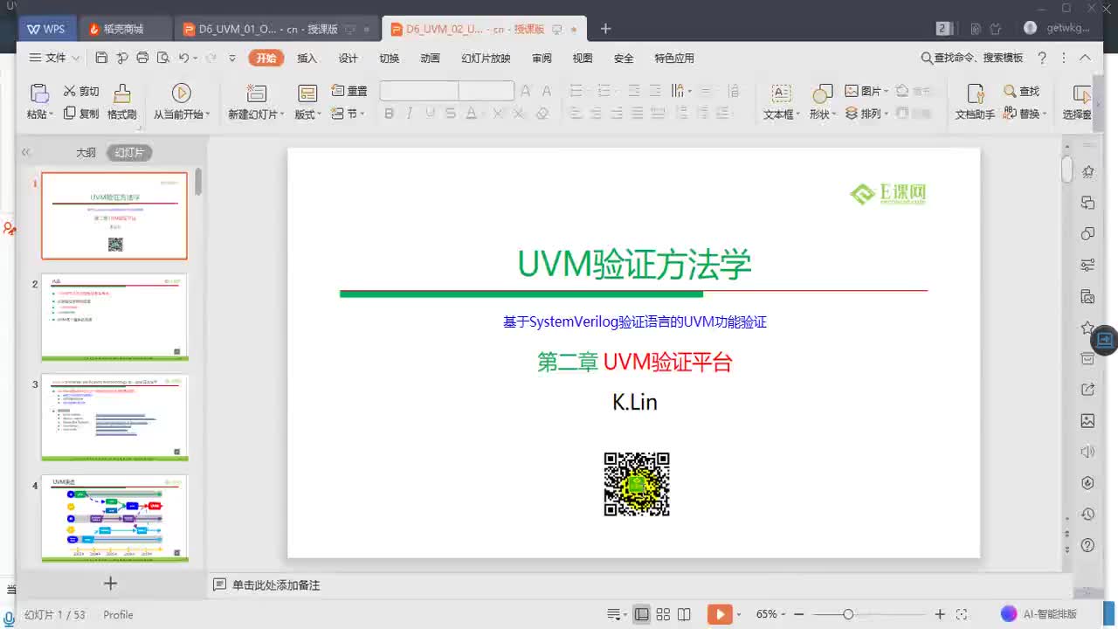
Task: Click the Undo arrow icon
Action: point(183,58)
